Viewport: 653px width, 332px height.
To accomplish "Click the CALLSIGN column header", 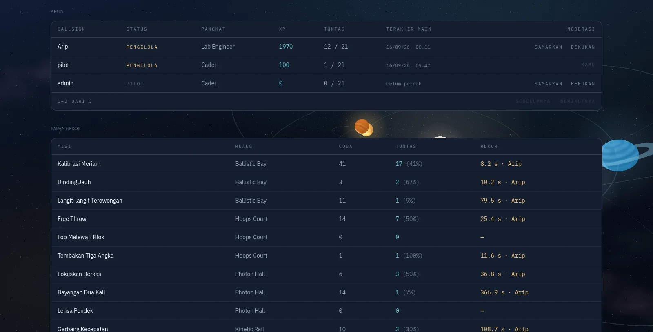I will [x=71, y=29].
